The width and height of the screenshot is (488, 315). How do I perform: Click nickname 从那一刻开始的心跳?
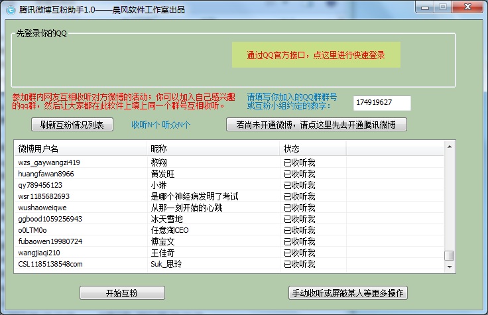pyautogui.click(x=187, y=208)
